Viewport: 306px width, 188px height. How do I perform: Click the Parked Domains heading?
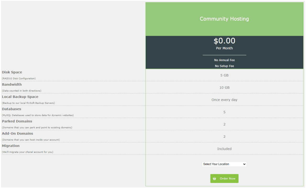(17, 121)
